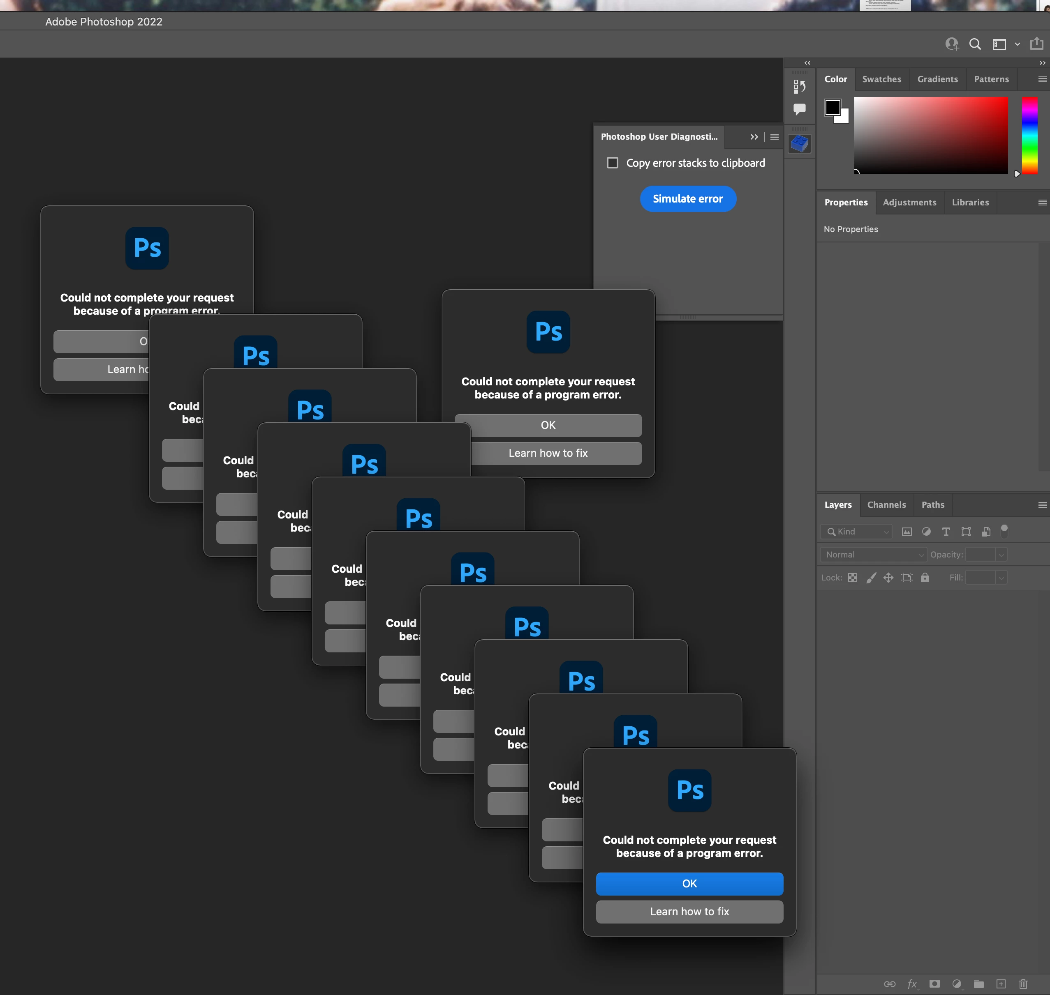Viewport: 1050px width, 995px height.
Task: Open the Comments panel icon
Action: tap(800, 109)
